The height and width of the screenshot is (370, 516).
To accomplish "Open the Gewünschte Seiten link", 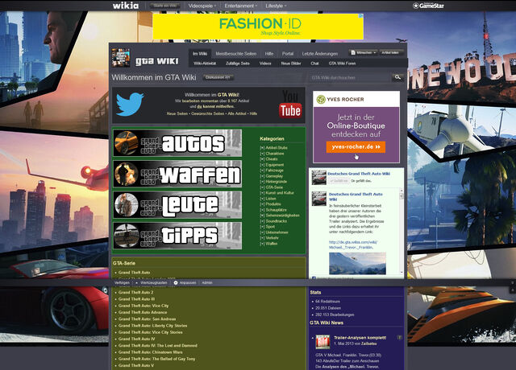I will coord(208,113).
